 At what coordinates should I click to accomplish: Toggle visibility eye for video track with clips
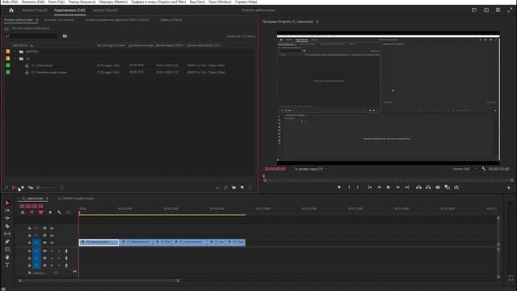52,242
